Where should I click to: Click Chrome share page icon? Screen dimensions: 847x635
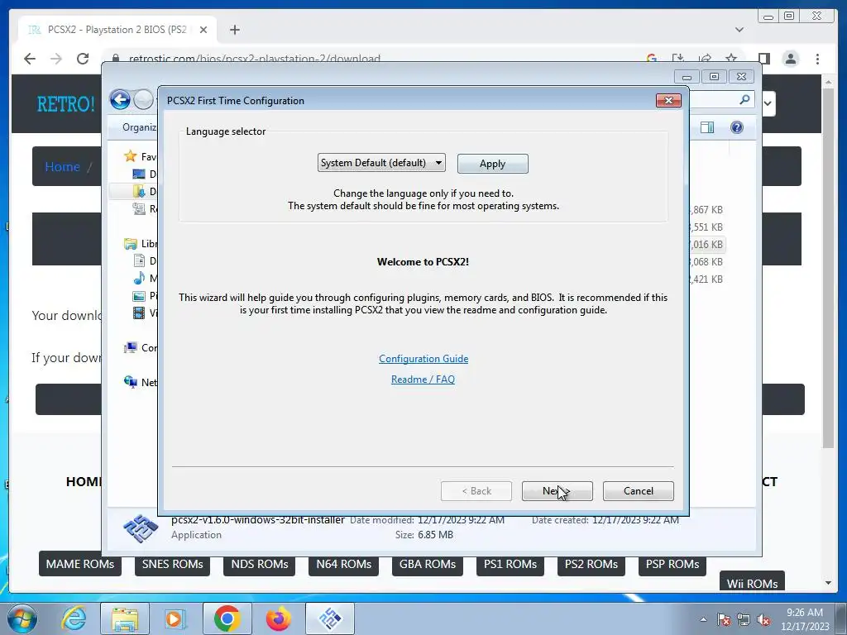(705, 58)
